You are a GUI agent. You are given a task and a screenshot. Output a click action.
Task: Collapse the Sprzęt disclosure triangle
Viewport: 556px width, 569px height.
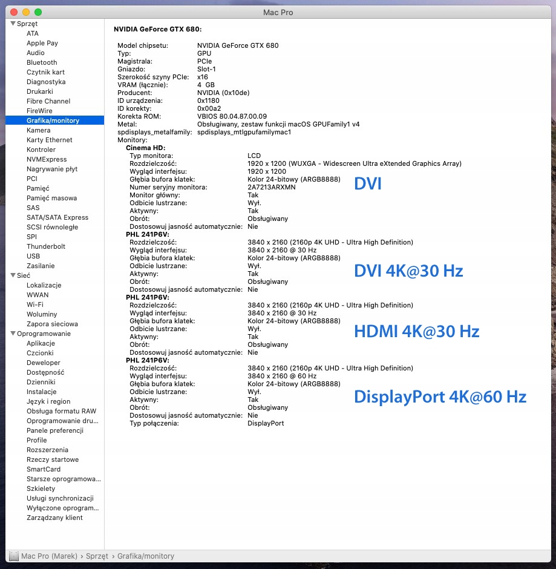[13, 24]
